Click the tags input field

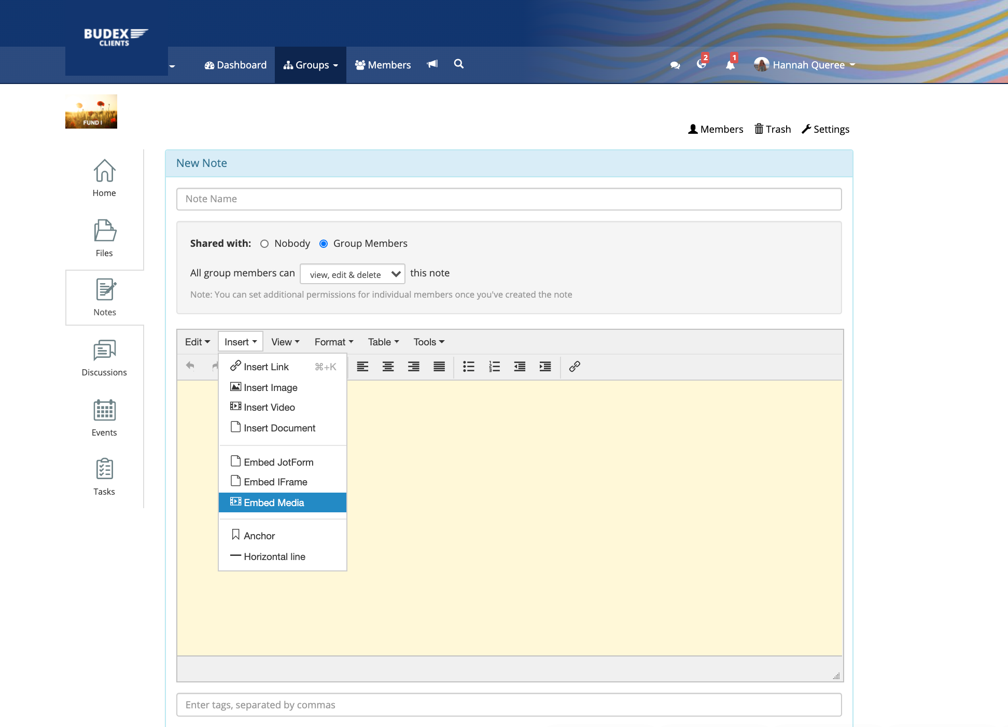509,705
